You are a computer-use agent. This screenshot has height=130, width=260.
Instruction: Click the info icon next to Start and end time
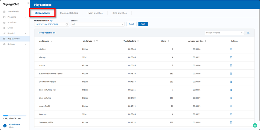pos(51,21)
